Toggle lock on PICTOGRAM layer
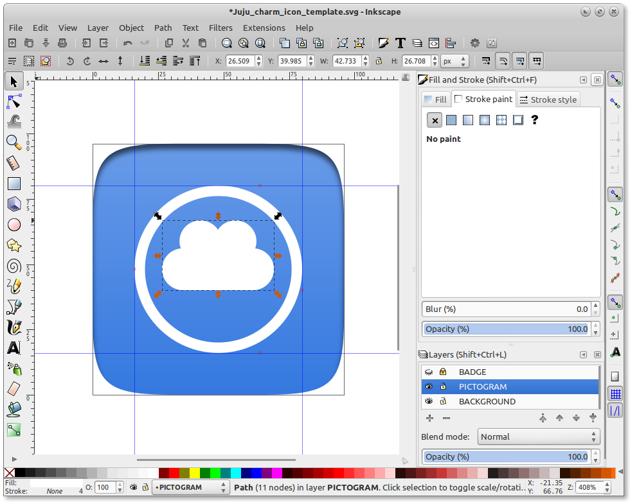 443,387
